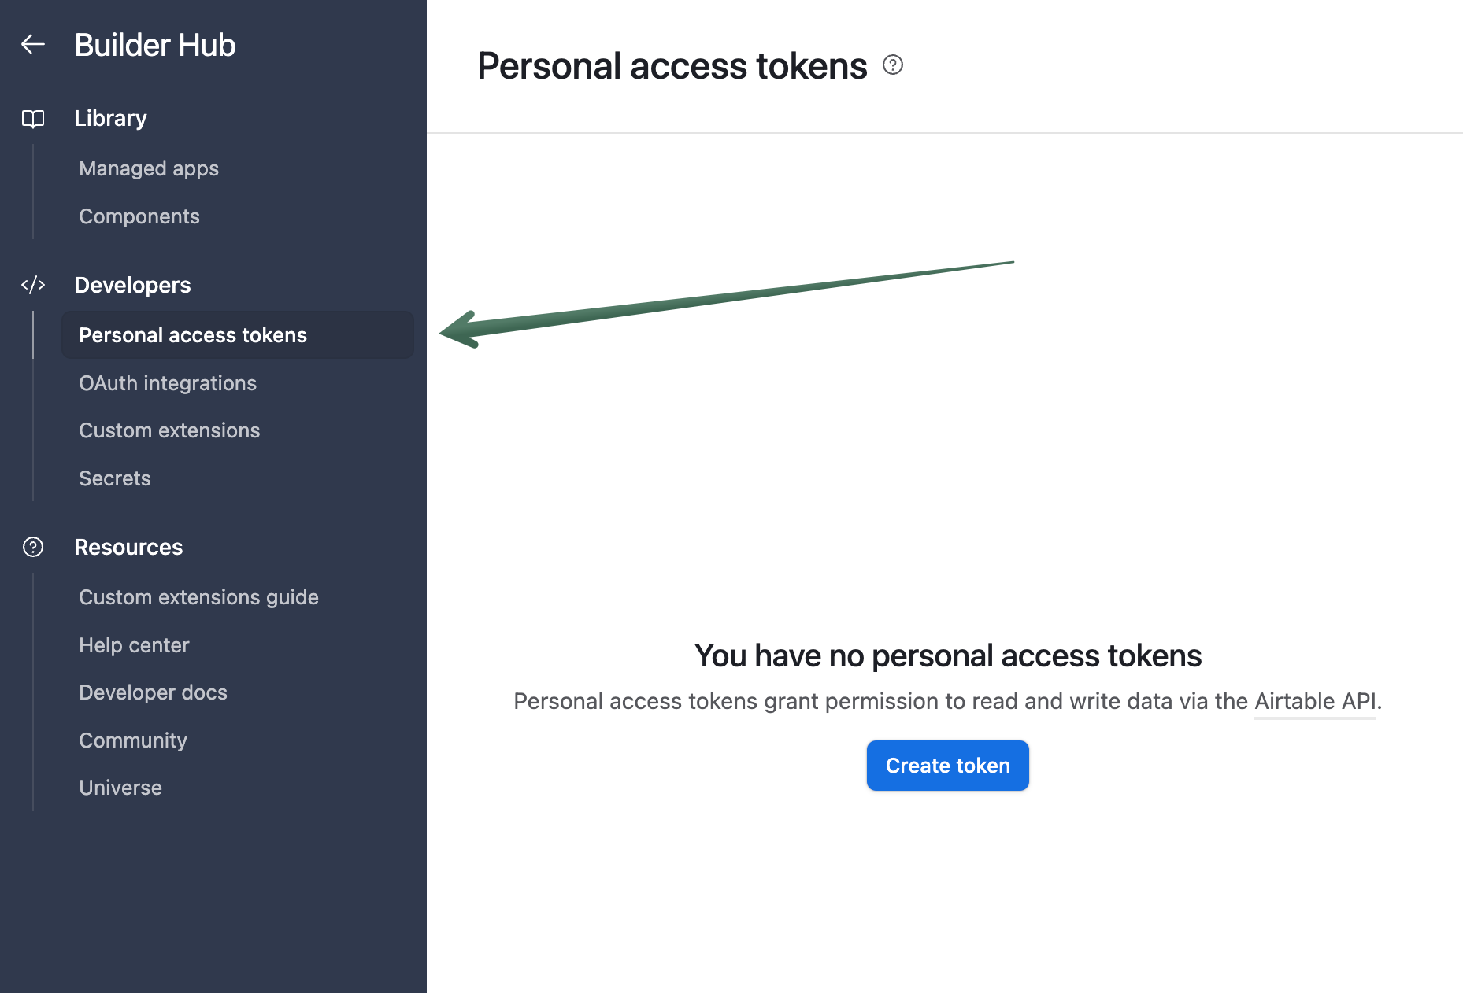Viewport: 1463px width, 993px height.
Task: Follow the Airtable API link
Action: (1315, 701)
